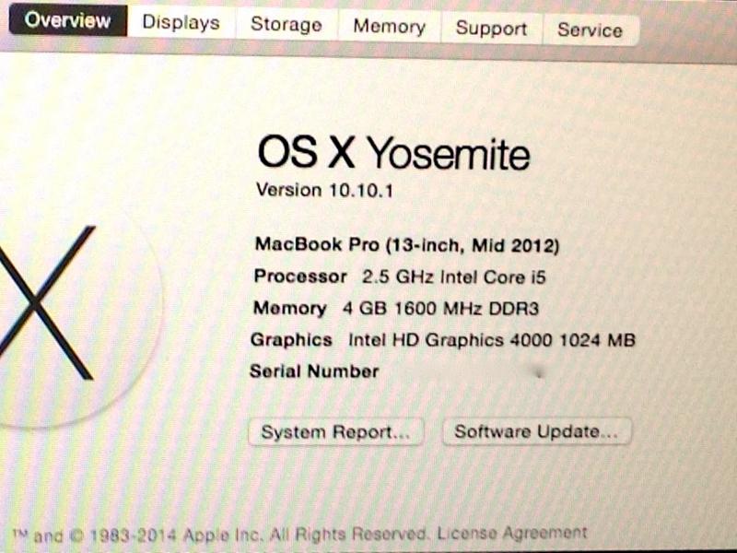Switch to the Displays tab

point(181,22)
